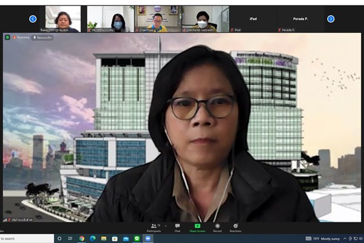Click the news icon beside 79°F
This screenshot has width=364, height=243.
click(x=308, y=238)
